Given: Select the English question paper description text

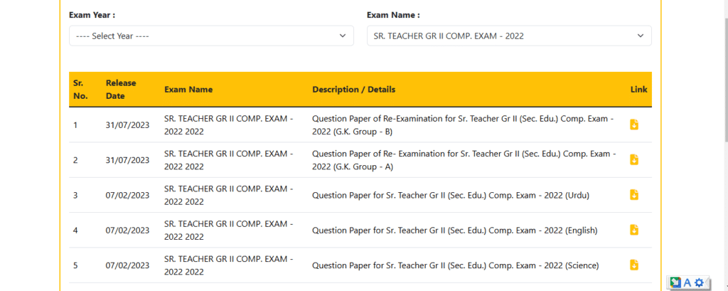Looking at the screenshot, I should [x=454, y=230].
